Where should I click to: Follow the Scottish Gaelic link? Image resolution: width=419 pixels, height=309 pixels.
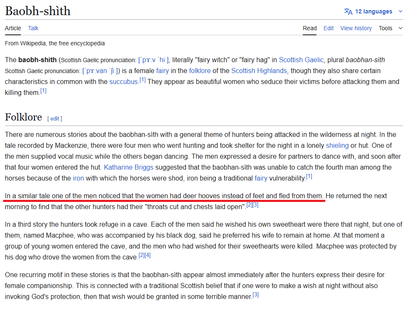(301, 60)
